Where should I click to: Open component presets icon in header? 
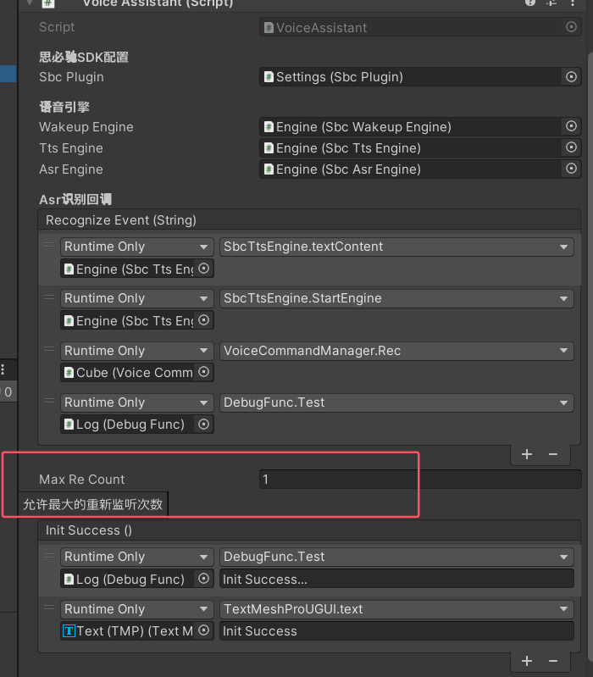[x=551, y=3]
